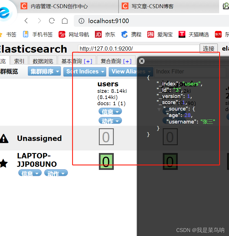Open LAPTOP-JJP08UNO node 动作 dropdown
The width and height of the screenshot is (229, 236).
56,173
